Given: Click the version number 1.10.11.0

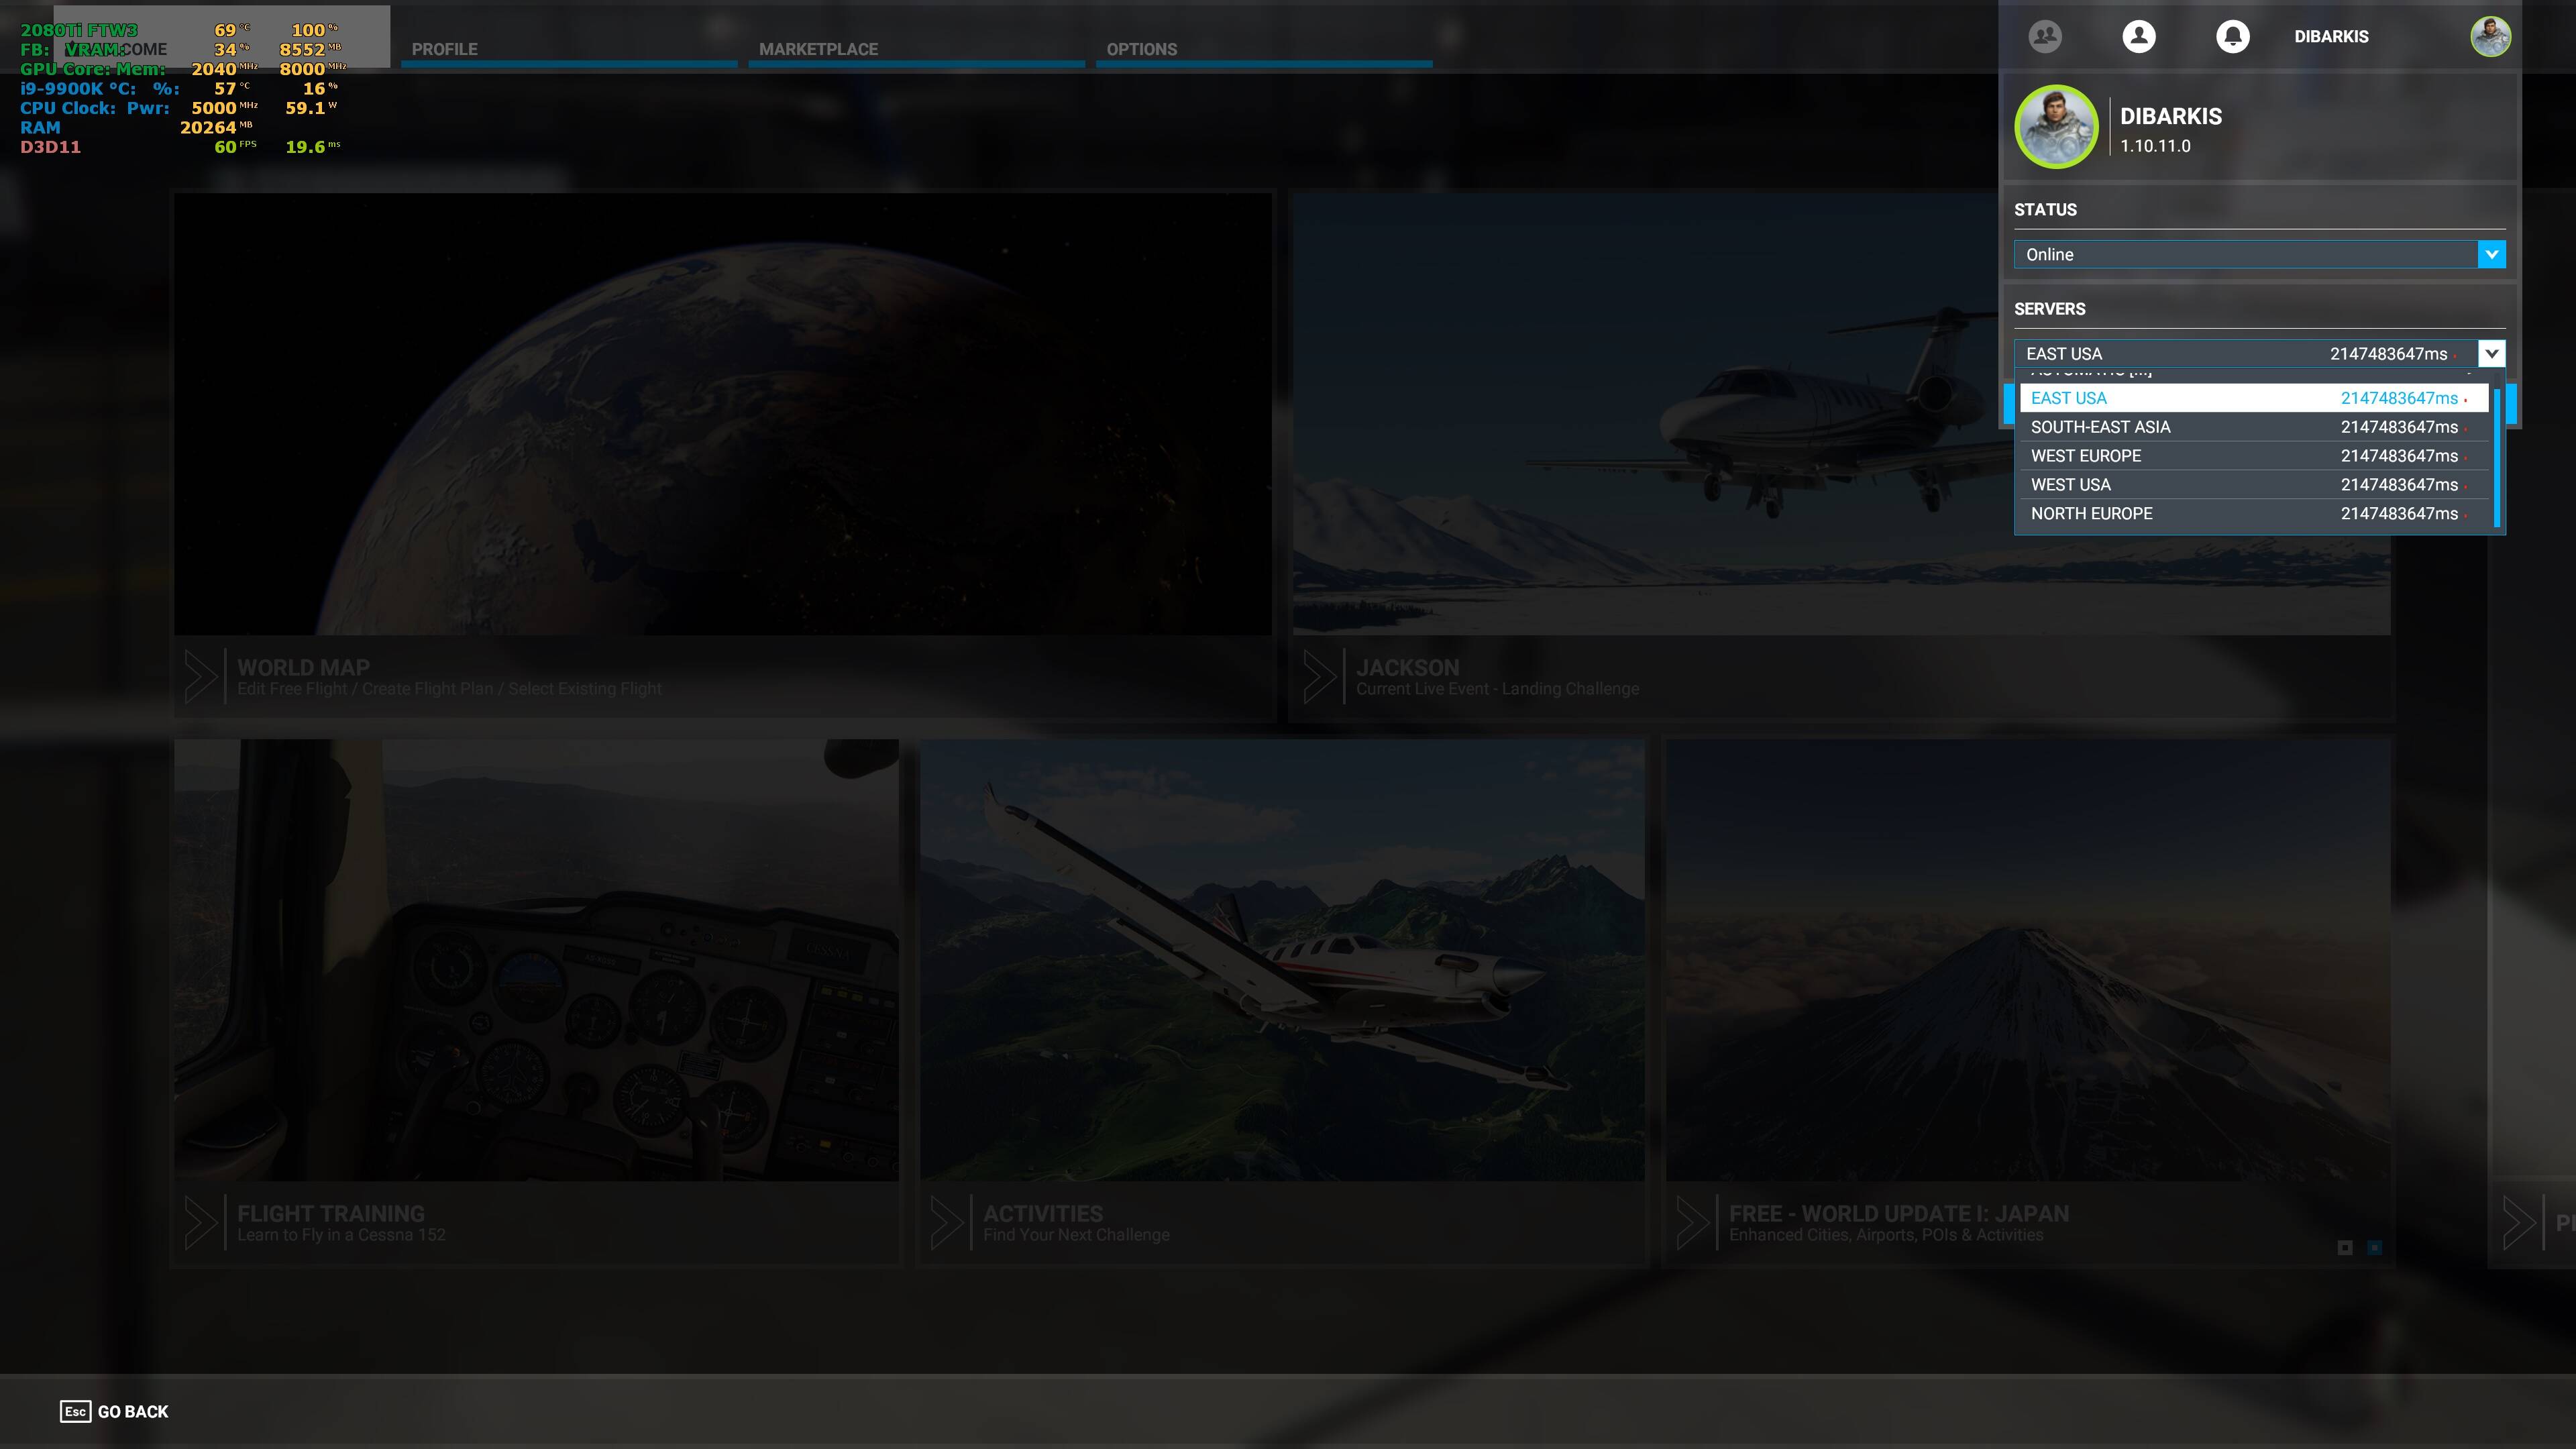Looking at the screenshot, I should [2155, 146].
